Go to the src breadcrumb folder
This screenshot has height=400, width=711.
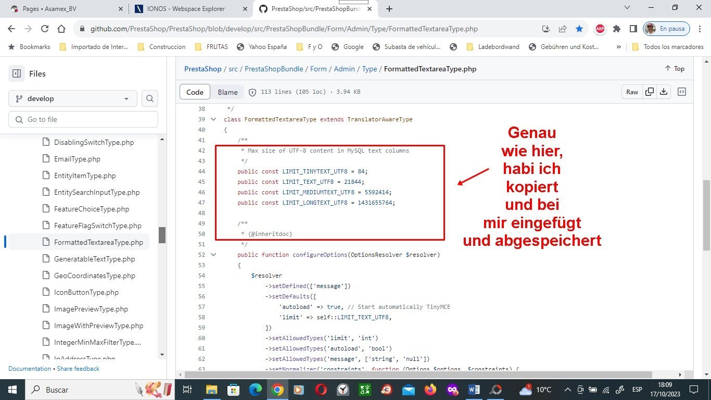point(233,69)
